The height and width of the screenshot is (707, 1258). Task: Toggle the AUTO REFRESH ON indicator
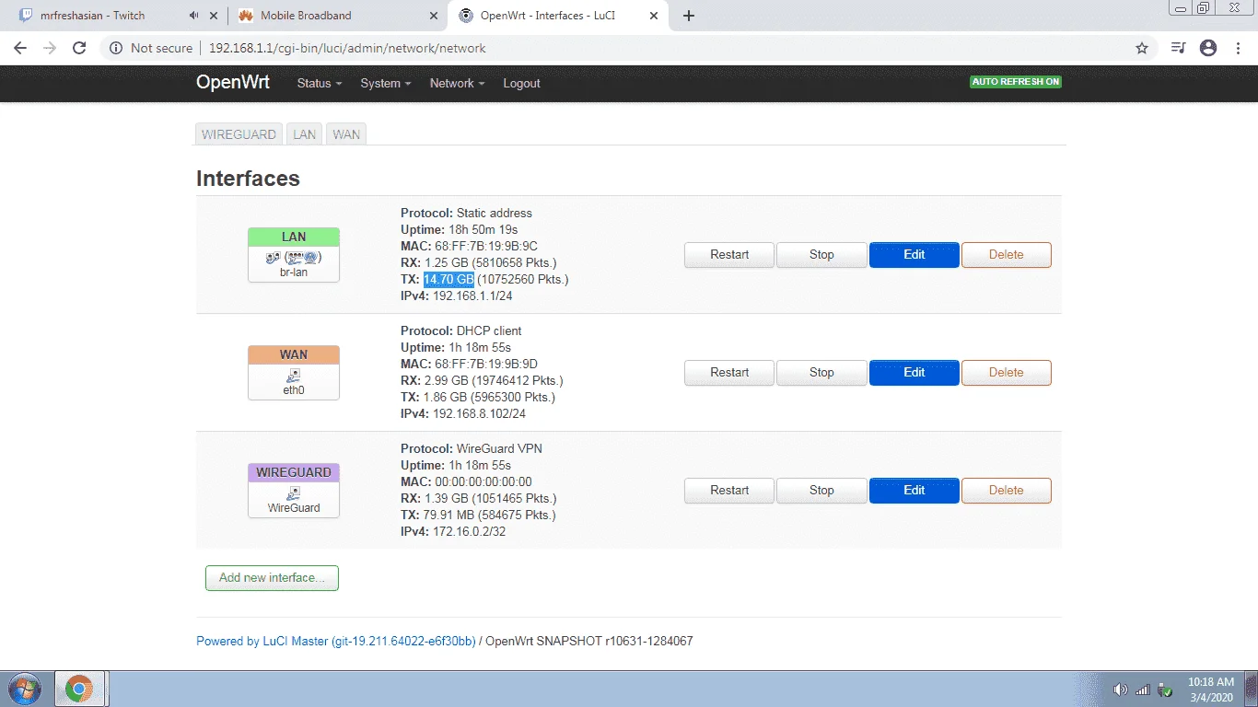coord(1015,82)
